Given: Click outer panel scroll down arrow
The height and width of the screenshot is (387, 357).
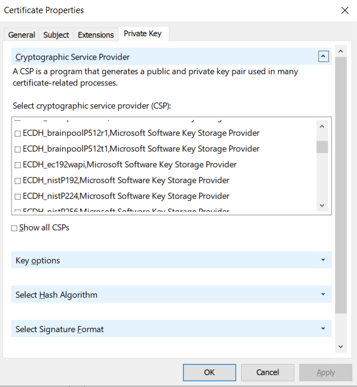Looking at the screenshot, I should coord(341,346).
